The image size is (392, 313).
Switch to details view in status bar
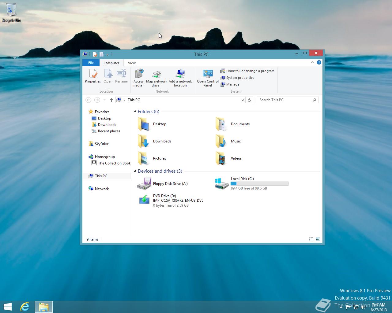pyautogui.click(x=311, y=239)
